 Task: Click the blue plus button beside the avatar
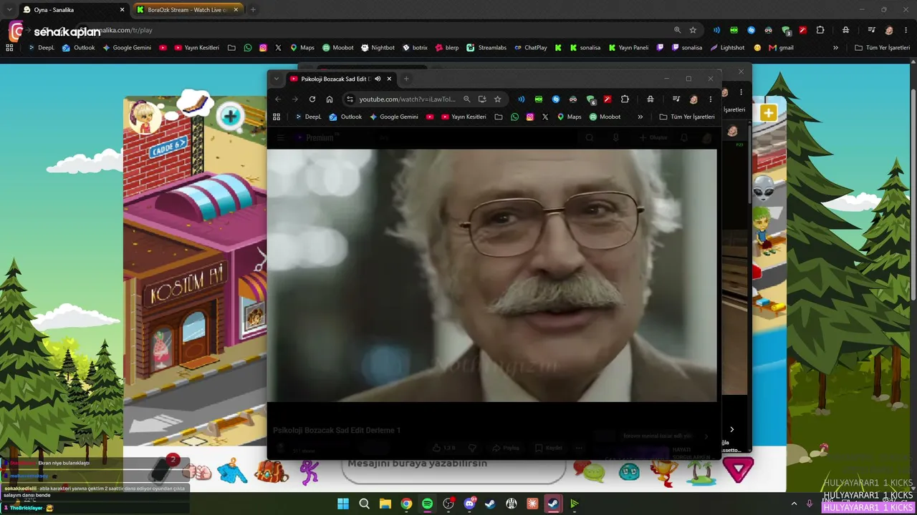tap(231, 117)
